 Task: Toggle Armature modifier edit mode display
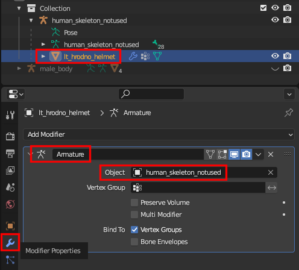pos(222,154)
